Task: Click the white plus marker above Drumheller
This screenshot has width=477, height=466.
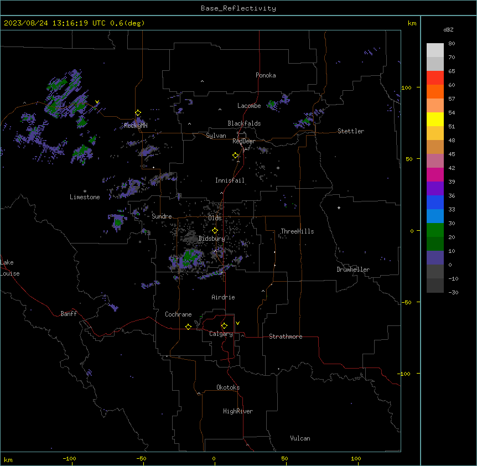Action: (x=339, y=208)
